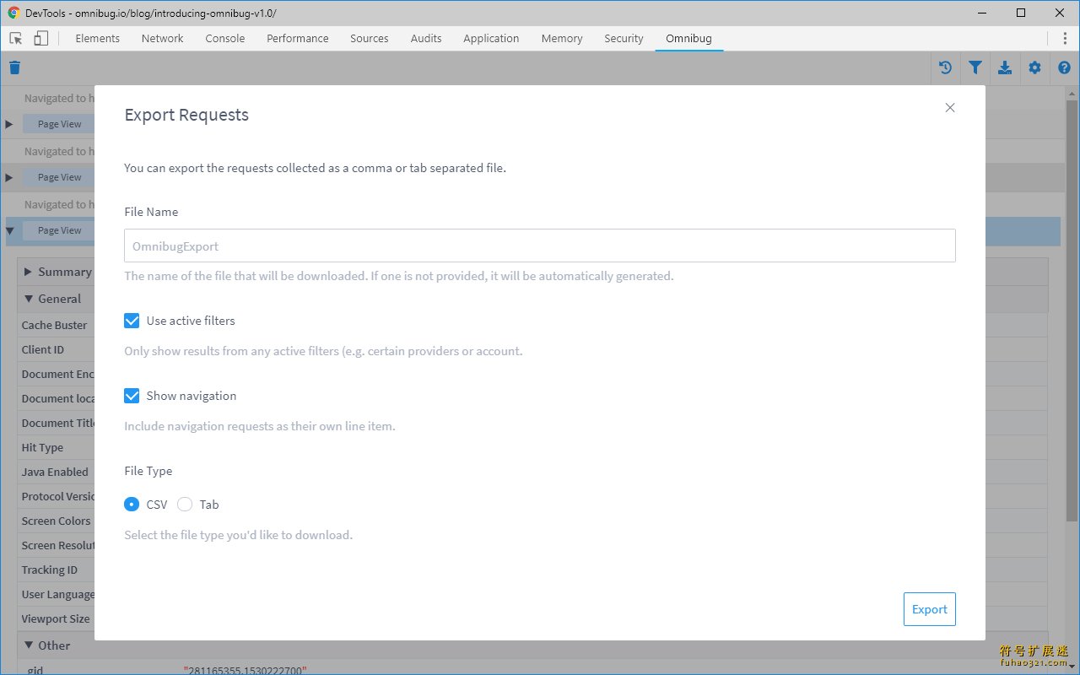1080x675 pixels.
Task: Click the Show navigation label
Action: [x=192, y=396]
